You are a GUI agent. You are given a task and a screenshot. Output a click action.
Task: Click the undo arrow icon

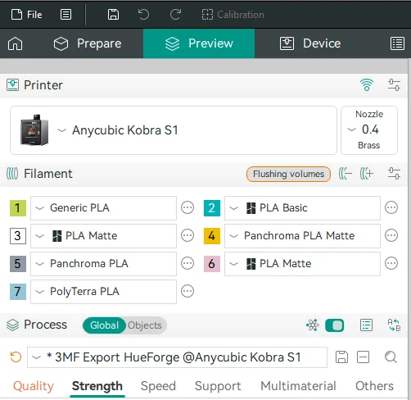click(x=143, y=15)
